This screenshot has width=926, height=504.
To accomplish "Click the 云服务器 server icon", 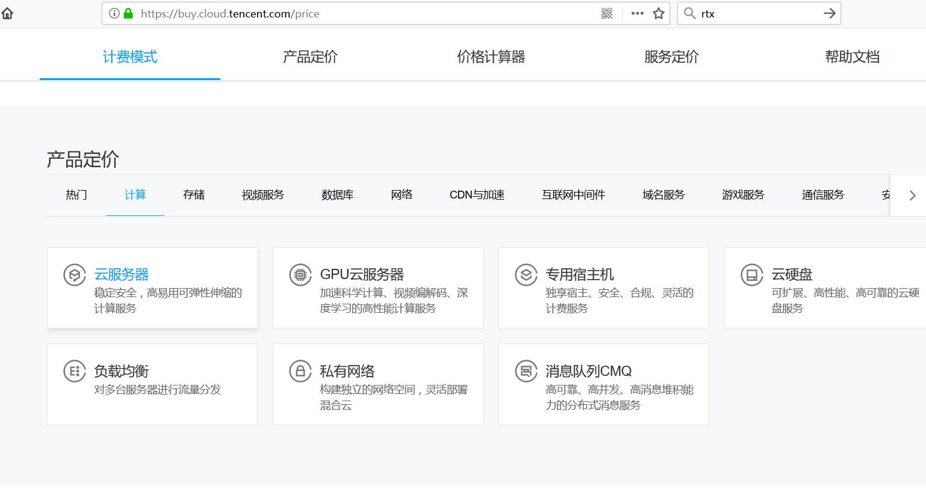I will coord(74,274).
